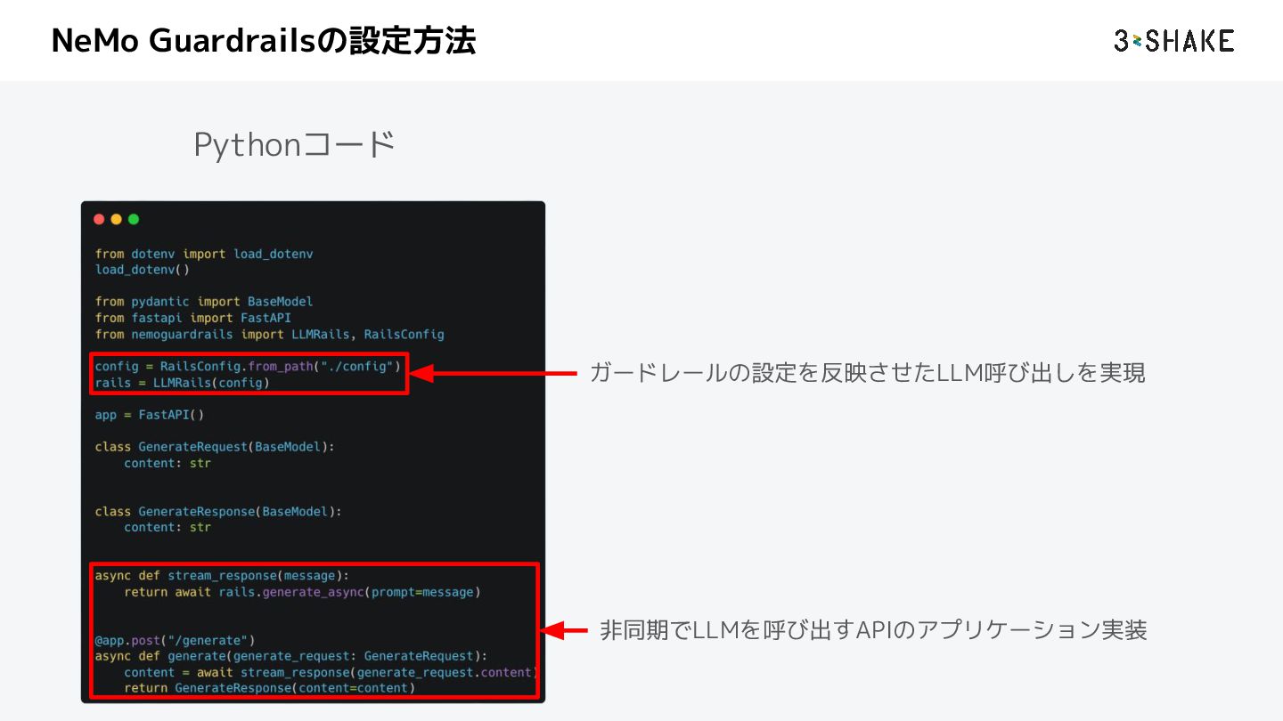The width and height of the screenshot is (1283, 721).
Task: Click the yellow minimize dot in code window
Action: (x=116, y=219)
